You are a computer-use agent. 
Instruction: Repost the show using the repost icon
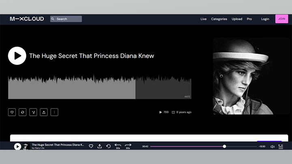23,112
